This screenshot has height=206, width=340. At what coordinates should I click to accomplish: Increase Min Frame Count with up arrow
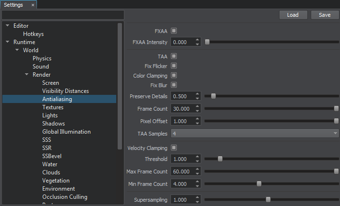click(197, 182)
